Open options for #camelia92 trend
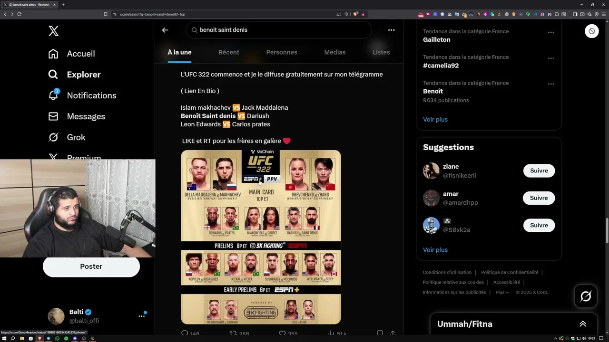 pyautogui.click(x=551, y=58)
